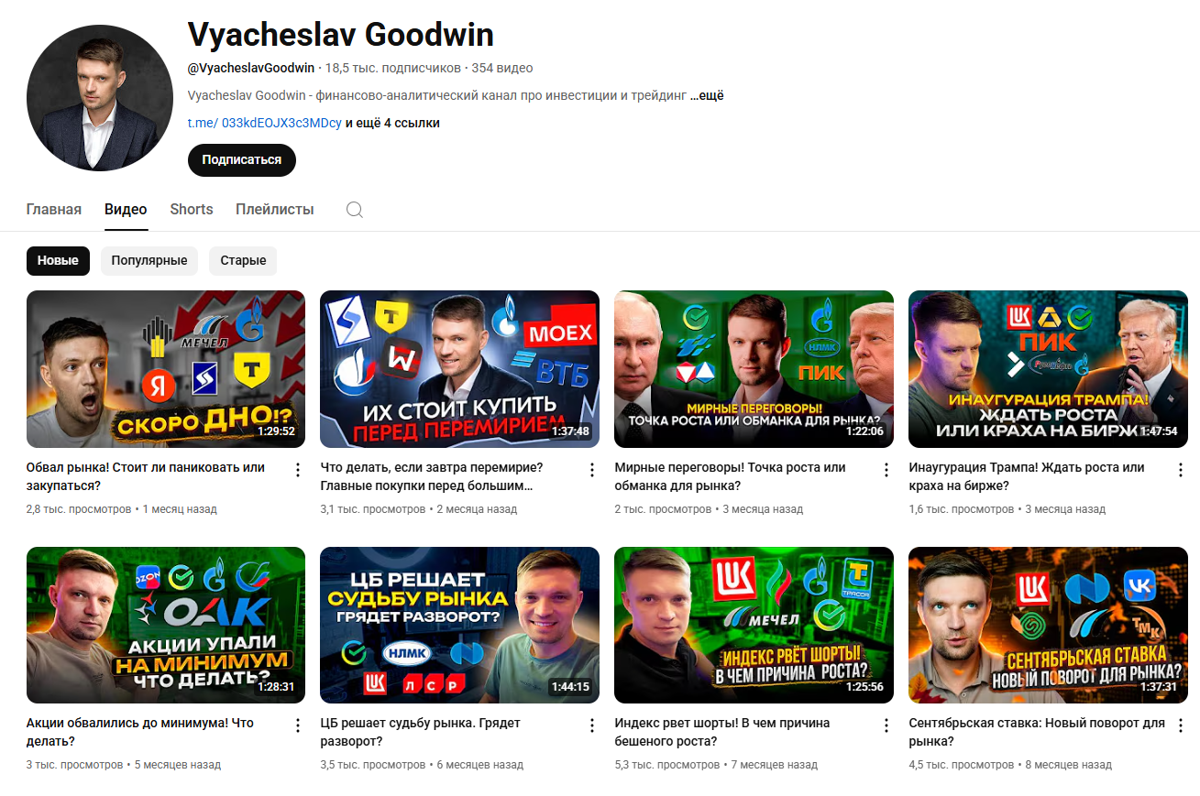Open thumbnail 'Акции упали на минимум'
Image resolution: width=1200 pixels, height=796 pixels.
[x=166, y=625]
